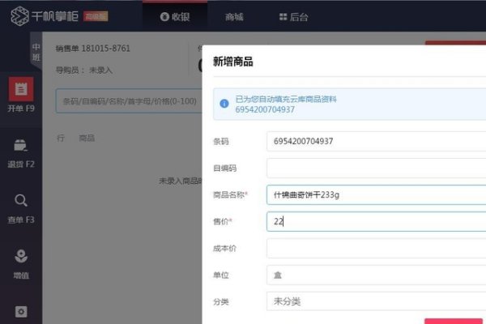Click the blue info icon in notice
The height and width of the screenshot is (324, 486).
click(224, 104)
